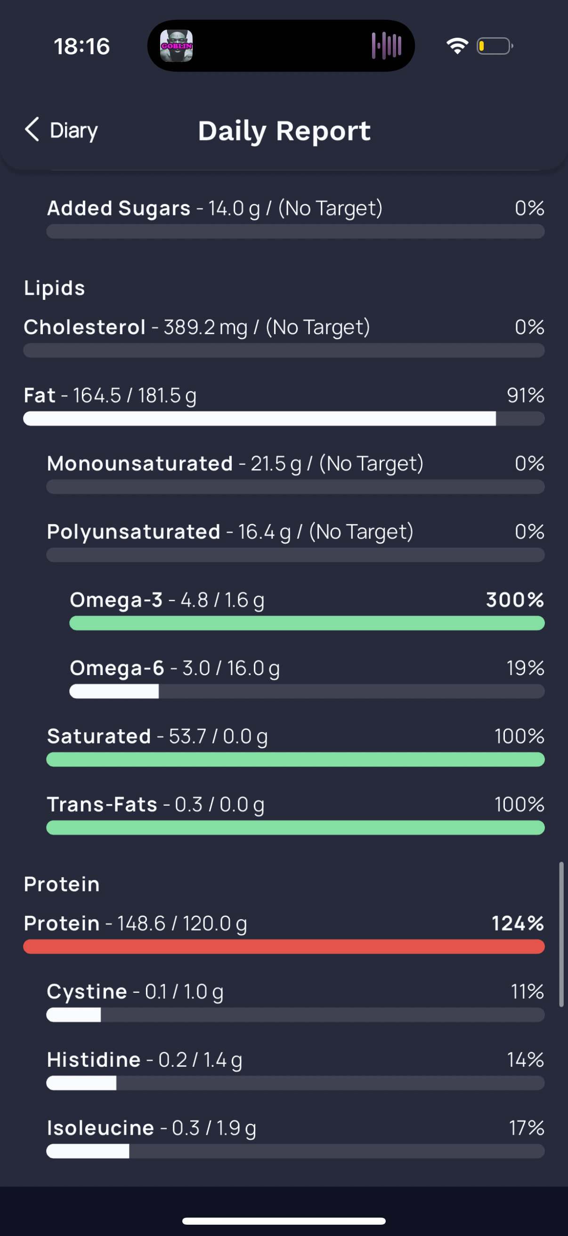The height and width of the screenshot is (1236, 568).
Task: Grab the vertical scrollbar indicator
Action: coord(561,934)
